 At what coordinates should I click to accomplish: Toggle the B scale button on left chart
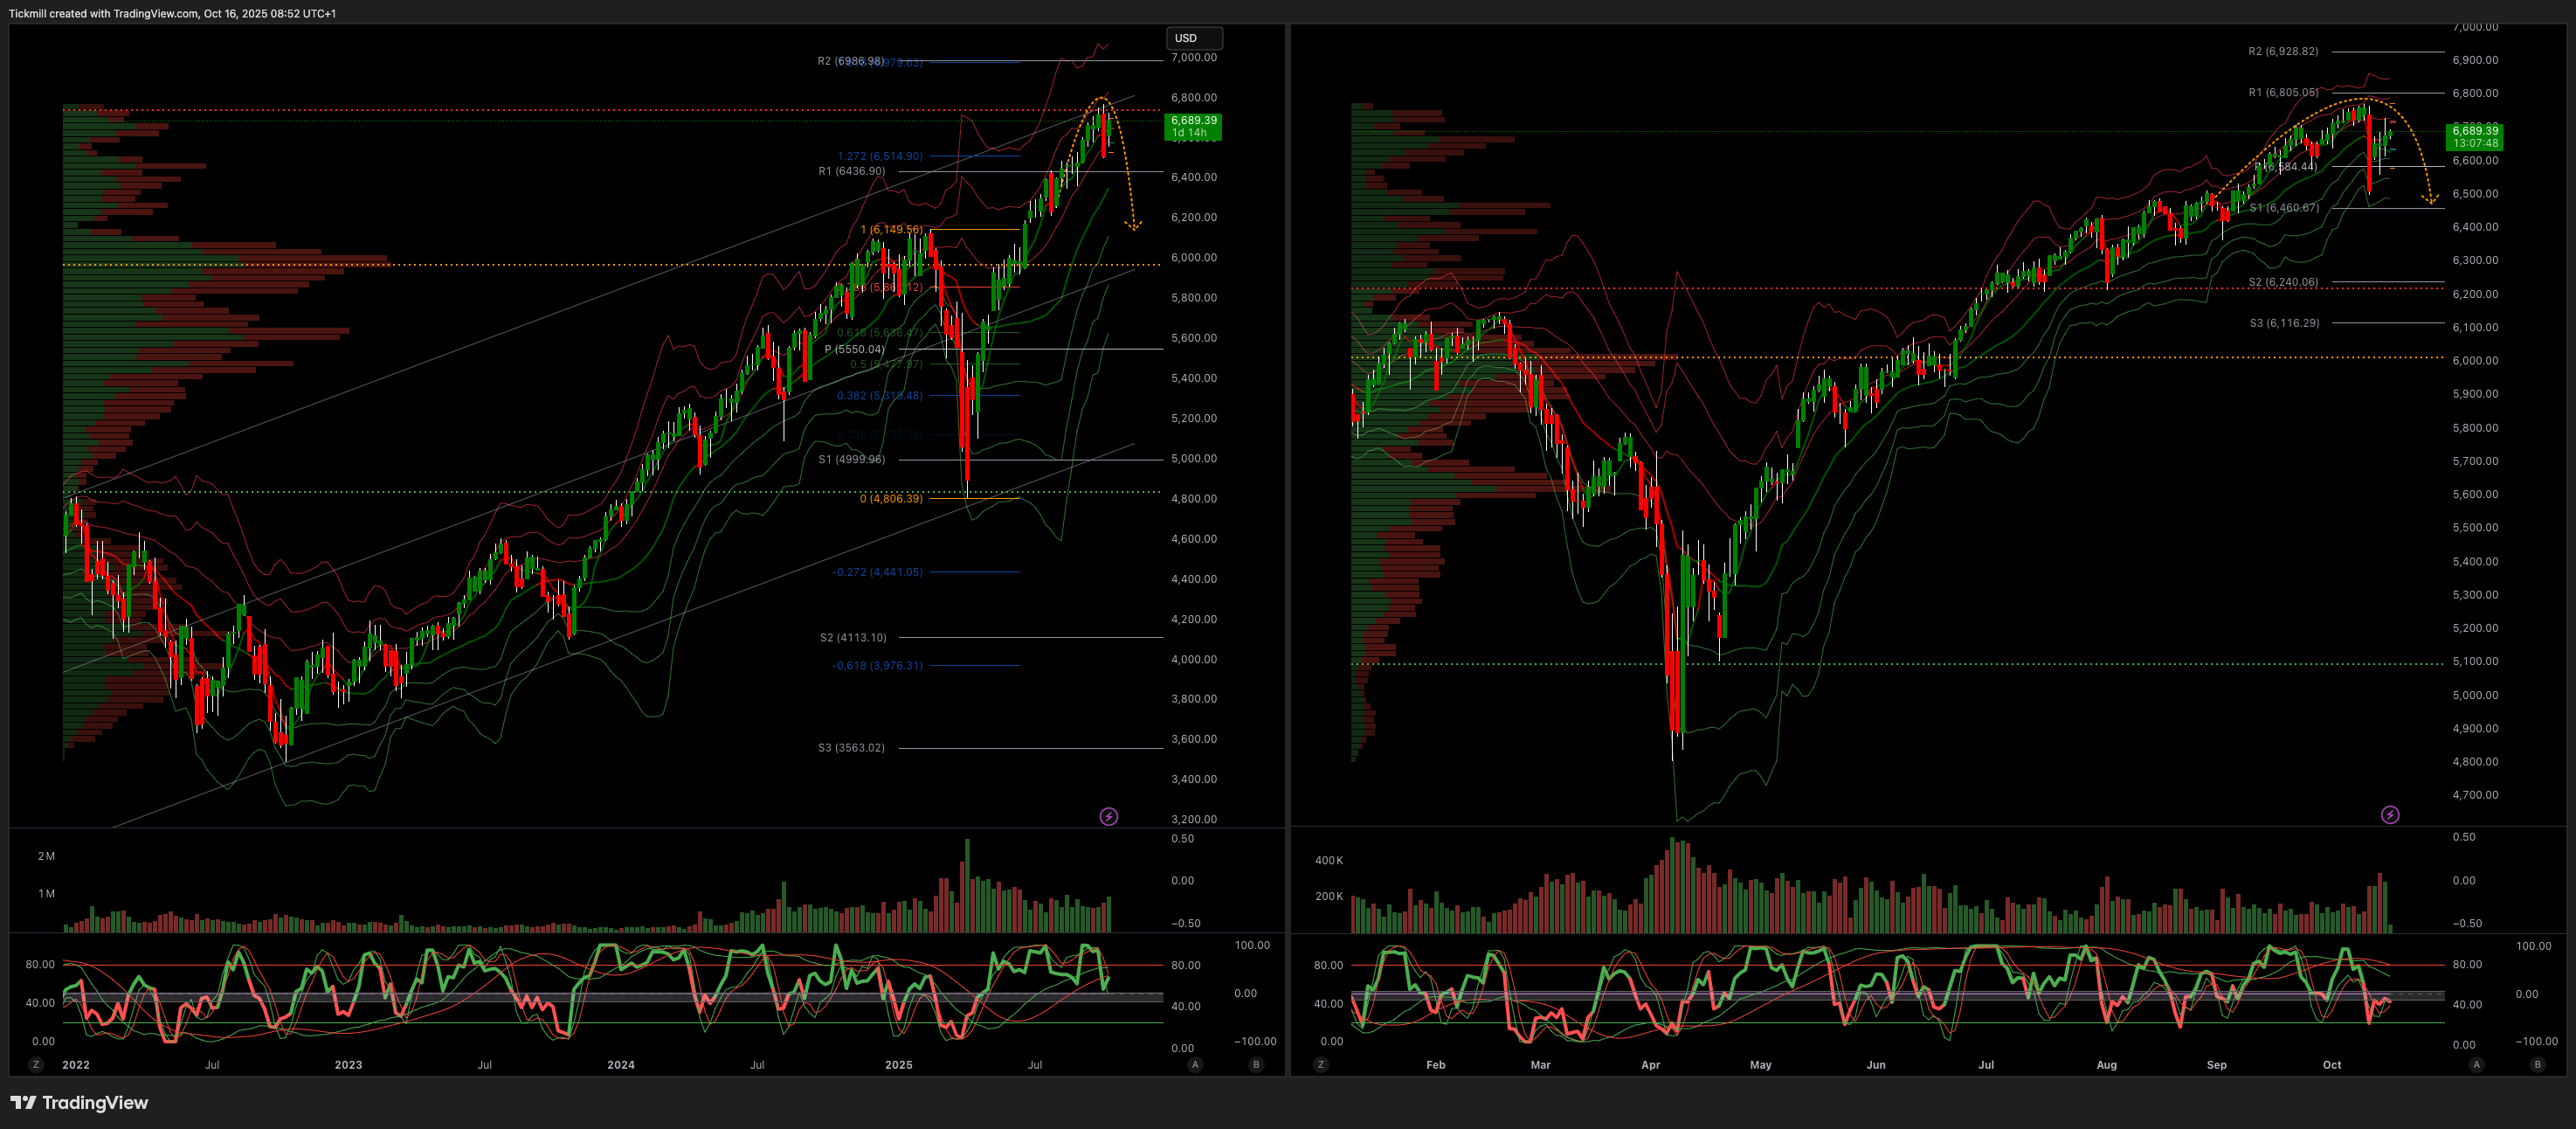[1256, 1065]
